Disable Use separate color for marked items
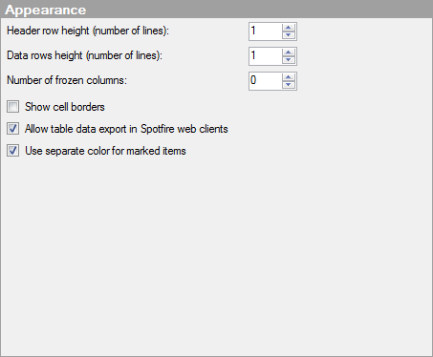 click(13, 151)
